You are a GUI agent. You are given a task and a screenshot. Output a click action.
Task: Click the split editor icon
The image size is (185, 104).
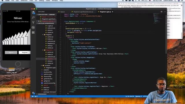point(162,12)
